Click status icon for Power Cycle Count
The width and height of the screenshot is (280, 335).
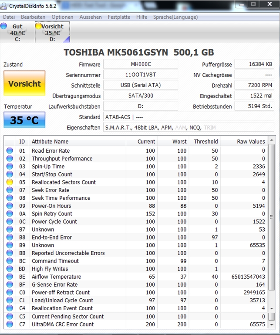[x=10, y=222]
